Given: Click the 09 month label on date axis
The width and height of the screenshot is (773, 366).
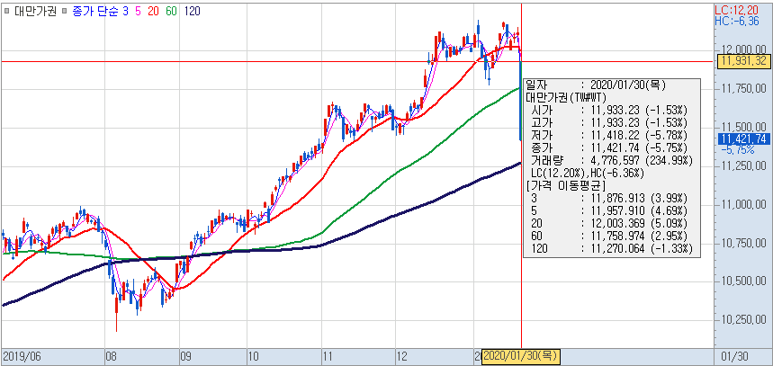Looking at the screenshot, I should (x=185, y=355).
